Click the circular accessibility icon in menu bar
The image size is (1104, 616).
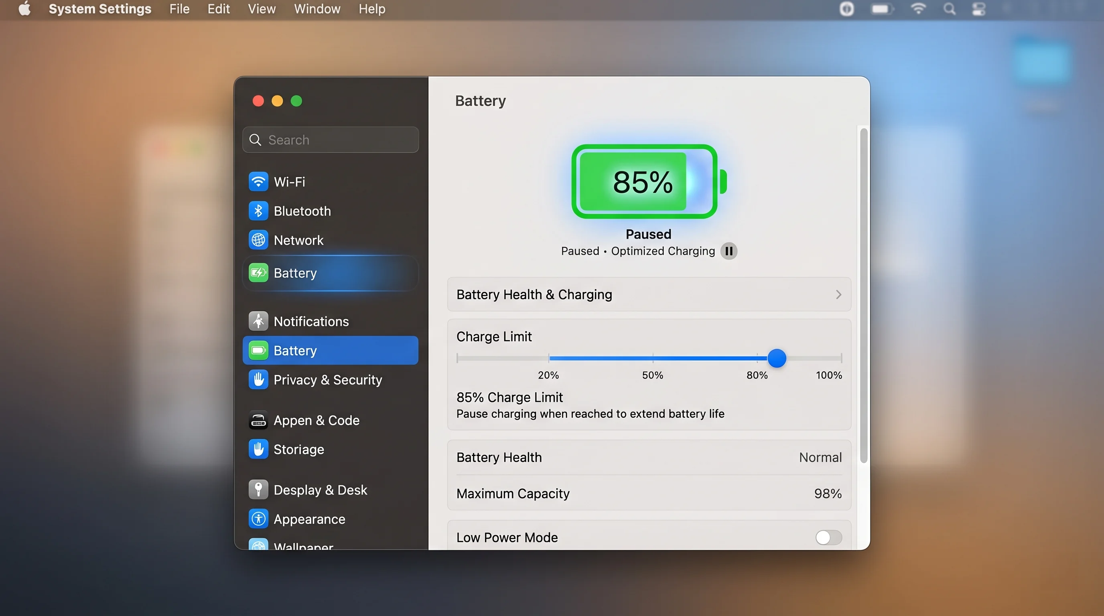coord(846,8)
